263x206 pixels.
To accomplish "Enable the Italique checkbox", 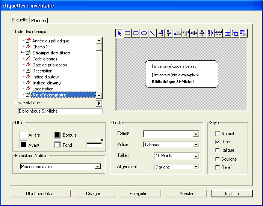I will [218, 150].
